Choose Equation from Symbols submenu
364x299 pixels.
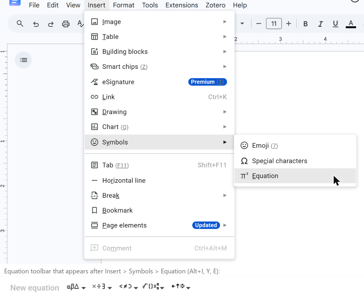tap(295, 176)
